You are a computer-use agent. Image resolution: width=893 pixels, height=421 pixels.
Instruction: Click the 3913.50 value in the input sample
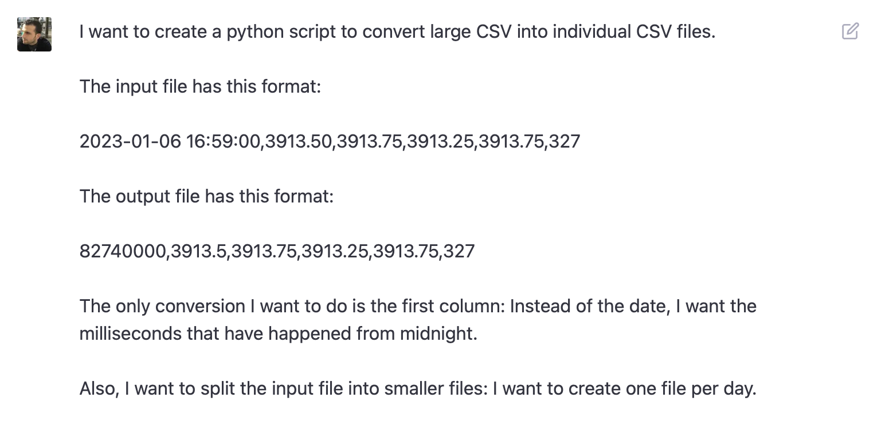[x=299, y=141]
